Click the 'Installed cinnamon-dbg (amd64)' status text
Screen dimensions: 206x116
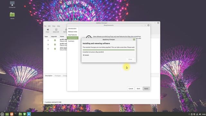coord(93,52)
